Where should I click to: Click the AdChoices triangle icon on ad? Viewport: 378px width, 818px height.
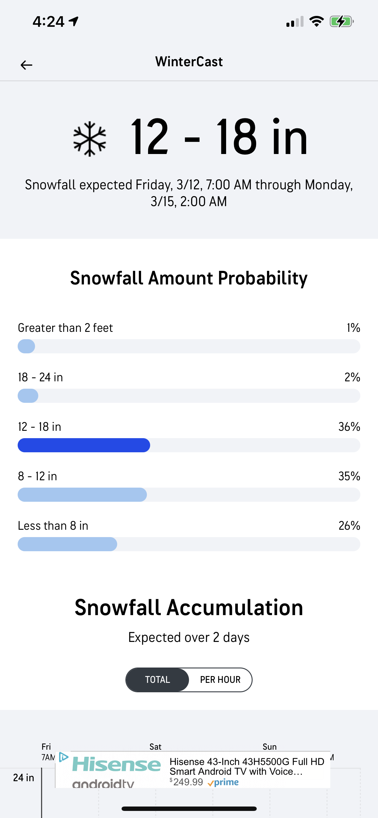[x=64, y=757]
